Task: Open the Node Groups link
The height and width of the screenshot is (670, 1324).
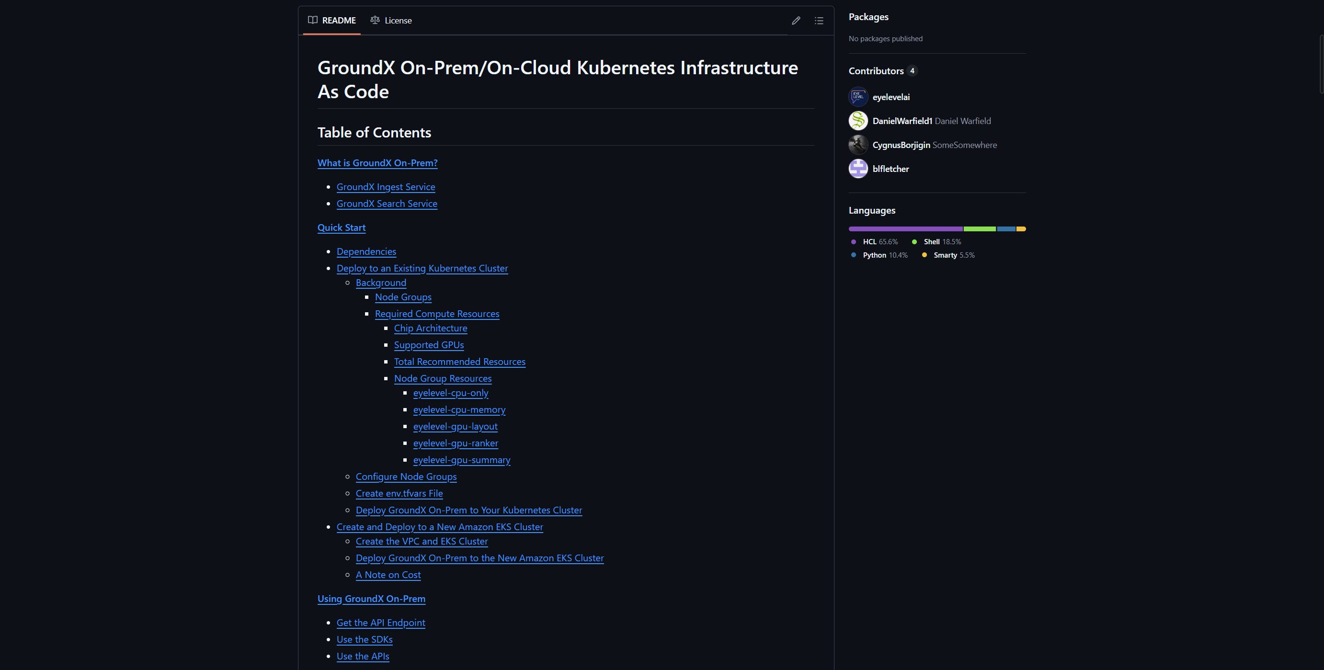Action: 403,297
